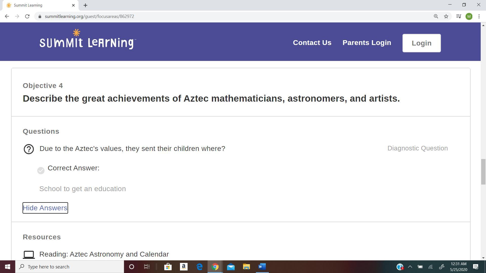This screenshot has height=273, width=486.
Task: Click the page vertical scrollbar thumb
Action: click(x=483, y=172)
